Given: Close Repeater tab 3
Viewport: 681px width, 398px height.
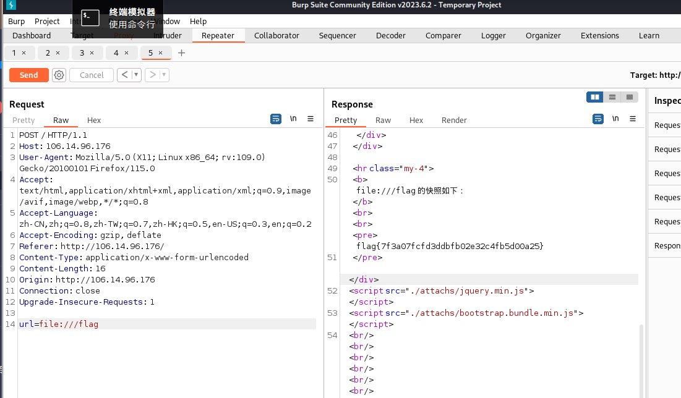Looking at the screenshot, I should tap(92, 53).
